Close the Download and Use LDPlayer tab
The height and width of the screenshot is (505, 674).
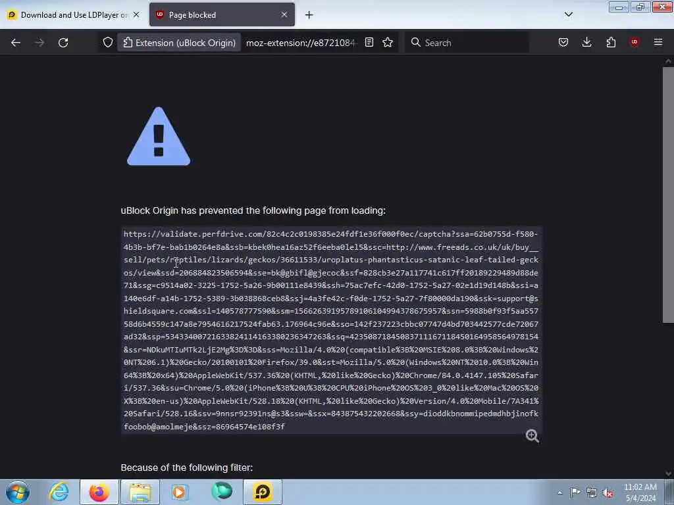coord(136,14)
